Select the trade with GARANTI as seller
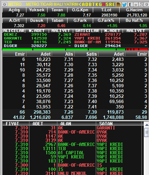 (72, 128)
